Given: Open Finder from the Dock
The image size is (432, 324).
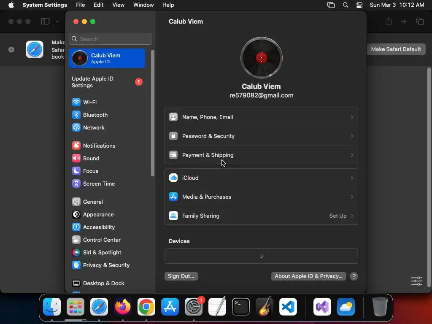Looking at the screenshot, I should (x=52, y=307).
